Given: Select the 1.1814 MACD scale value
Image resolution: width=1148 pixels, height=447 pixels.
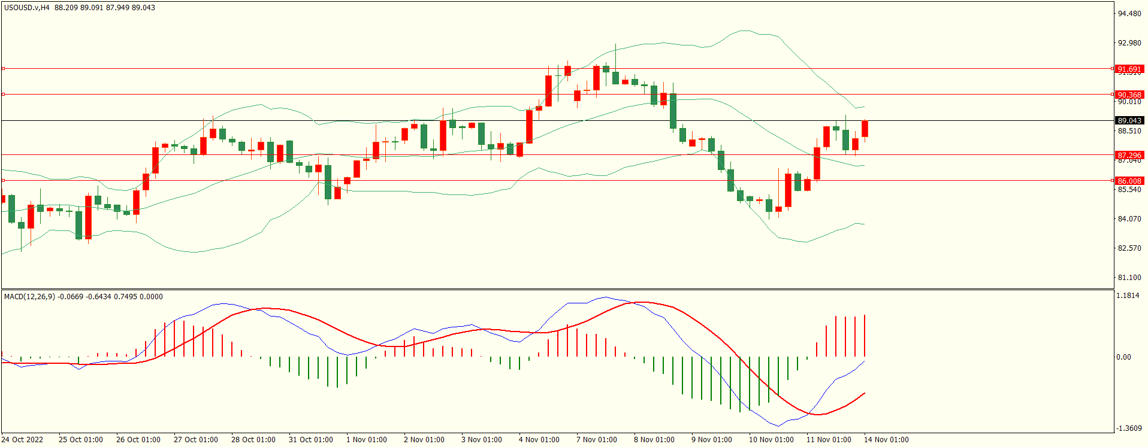Looking at the screenshot, I should click(1128, 295).
